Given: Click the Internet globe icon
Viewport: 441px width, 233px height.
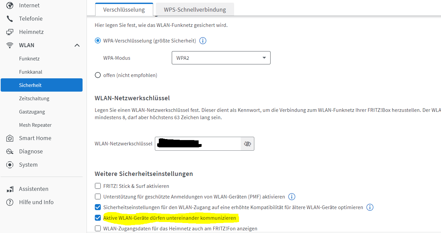Looking at the screenshot, I should pyautogui.click(x=10, y=5).
